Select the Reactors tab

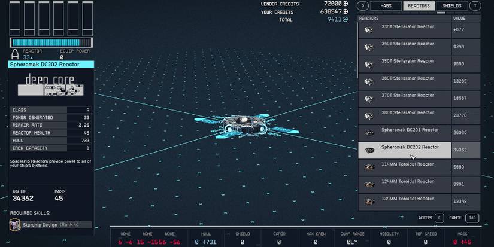click(419, 5)
